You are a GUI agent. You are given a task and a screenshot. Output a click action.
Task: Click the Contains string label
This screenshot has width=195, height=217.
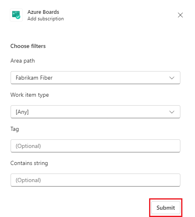point(29,163)
